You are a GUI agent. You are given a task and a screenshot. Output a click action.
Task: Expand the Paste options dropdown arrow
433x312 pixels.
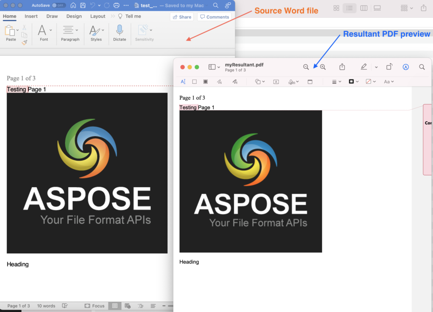tap(17, 30)
